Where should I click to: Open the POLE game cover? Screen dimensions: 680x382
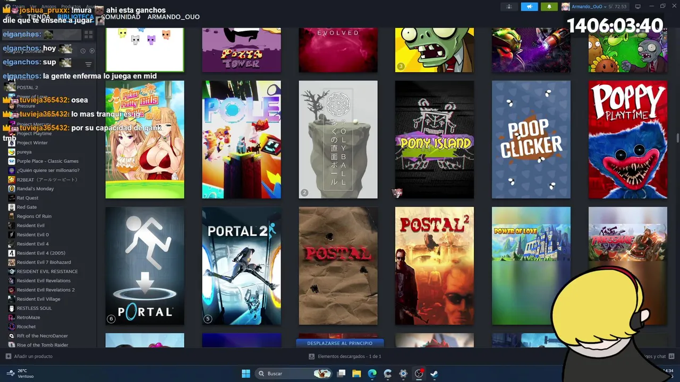coord(241,140)
